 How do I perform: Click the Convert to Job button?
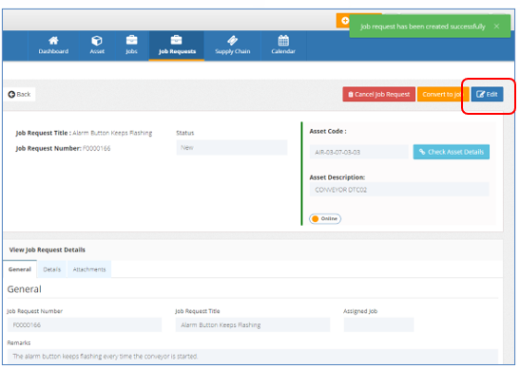coord(442,94)
